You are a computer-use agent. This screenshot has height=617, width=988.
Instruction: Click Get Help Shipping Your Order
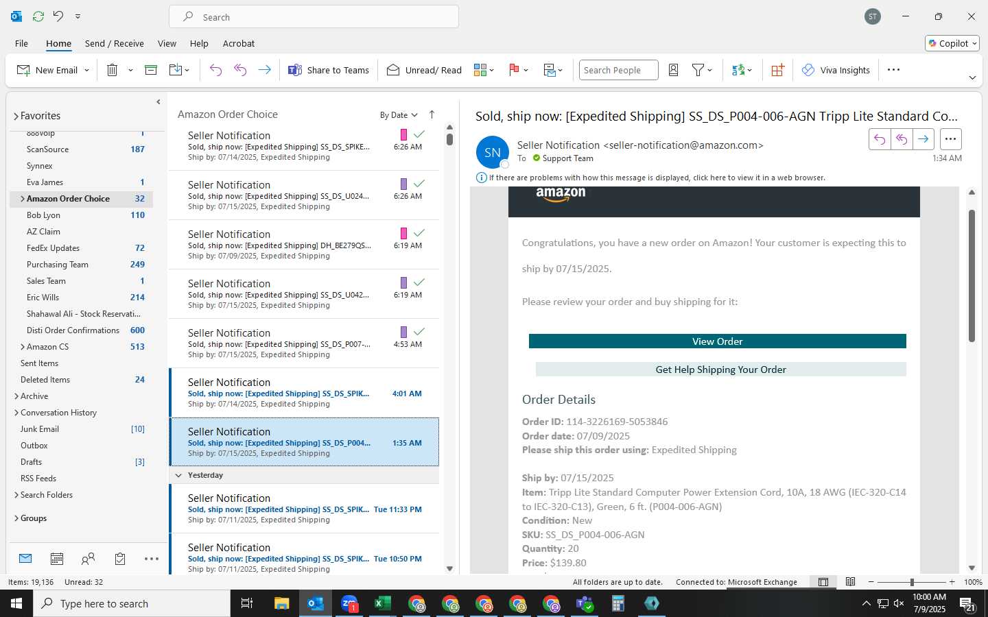(x=720, y=370)
